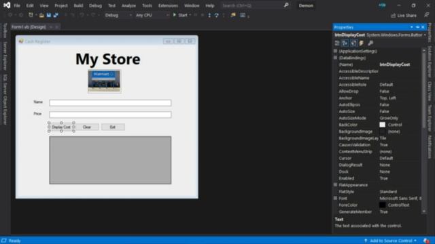Expand the (DataBindings) property group
The height and width of the screenshot is (244, 435).
pyautogui.click(x=335, y=58)
